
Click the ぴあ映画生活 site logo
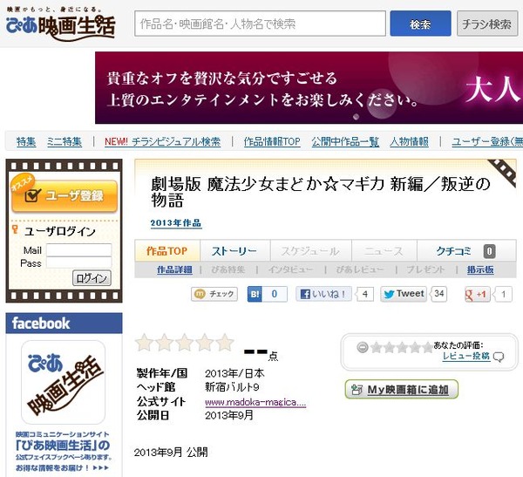[x=61, y=24]
